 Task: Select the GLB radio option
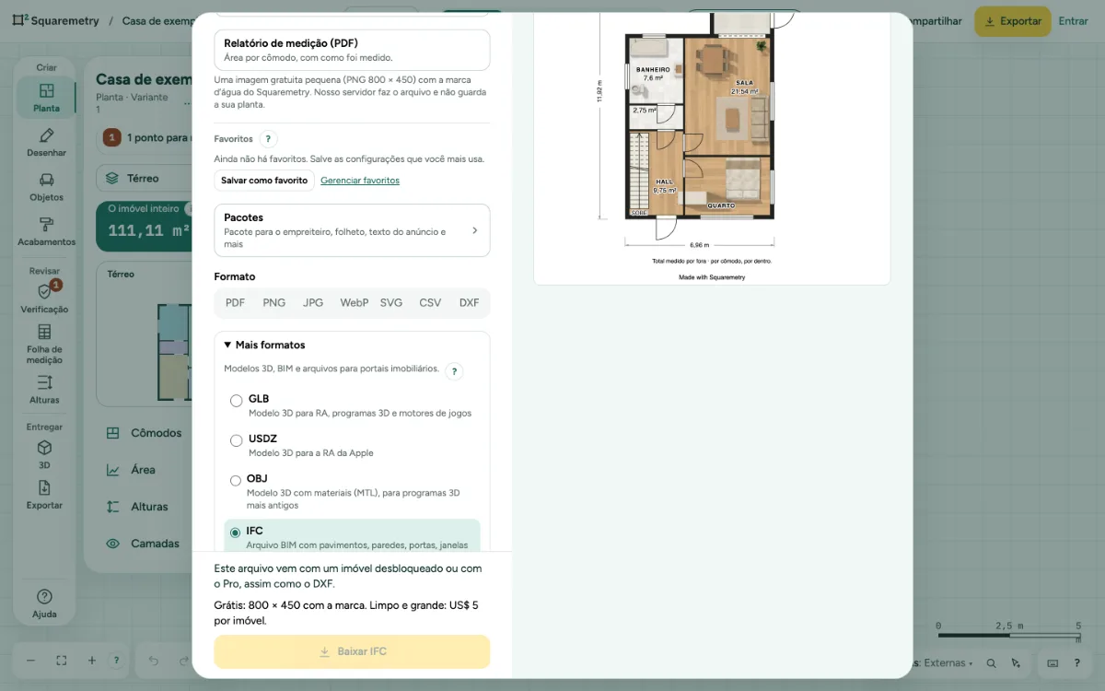pos(237,401)
